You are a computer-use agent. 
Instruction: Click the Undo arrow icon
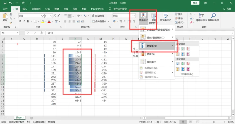pyautogui.click(x=10, y=3)
